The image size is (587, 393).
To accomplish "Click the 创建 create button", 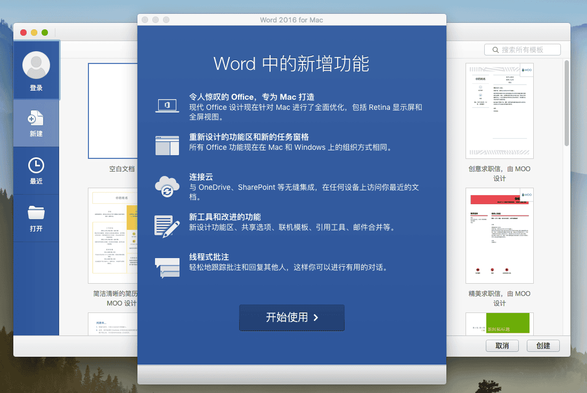I will pyautogui.click(x=543, y=346).
